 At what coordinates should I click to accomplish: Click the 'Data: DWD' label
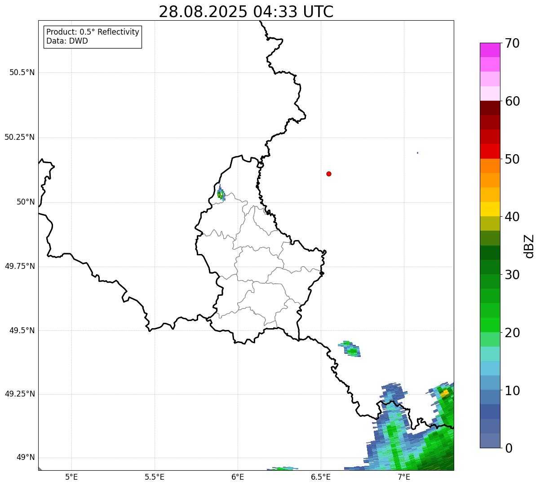67,41
